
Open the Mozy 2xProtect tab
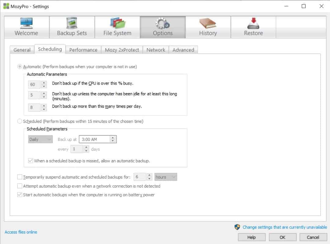pos(122,50)
